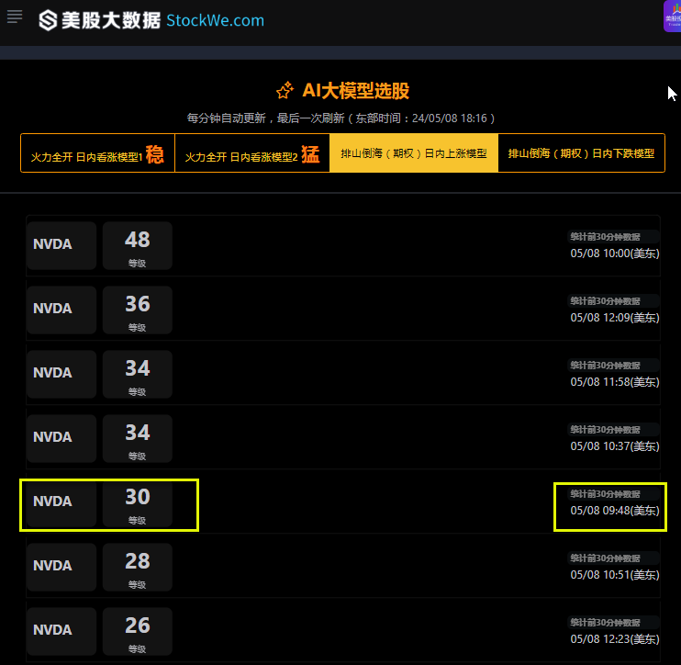Select the 火力全开 日内看涨模型1 稳 tab
The image size is (681, 665).
97,153
